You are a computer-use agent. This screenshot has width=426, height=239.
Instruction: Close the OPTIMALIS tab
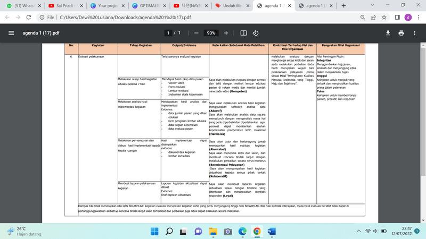coord(165,6)
